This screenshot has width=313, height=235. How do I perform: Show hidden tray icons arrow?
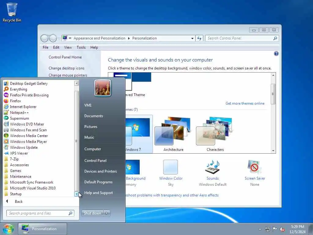pyautogui.click(x=260, y=229)
